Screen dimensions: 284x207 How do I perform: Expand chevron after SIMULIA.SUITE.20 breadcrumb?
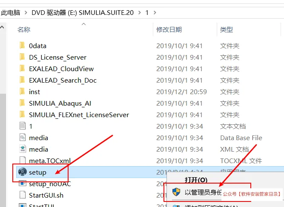click(140, 12)
